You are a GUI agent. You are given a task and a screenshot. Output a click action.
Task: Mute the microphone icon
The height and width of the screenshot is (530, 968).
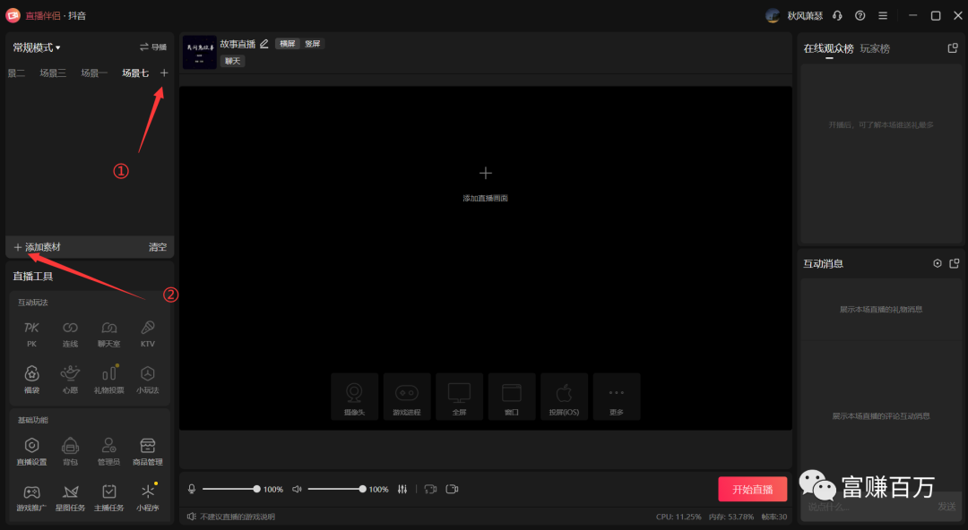191,489
